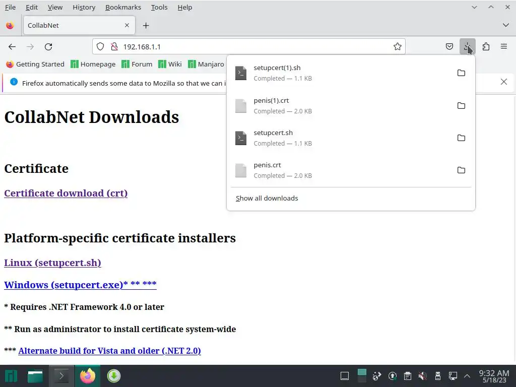516x387 pixels.
Task: Click Show all downloads
Action: click(267, 198)
